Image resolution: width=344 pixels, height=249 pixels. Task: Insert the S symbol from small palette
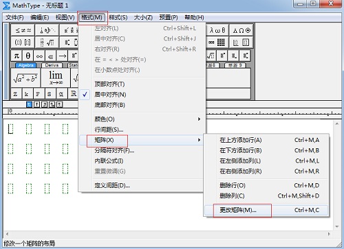tap(50, 94)
